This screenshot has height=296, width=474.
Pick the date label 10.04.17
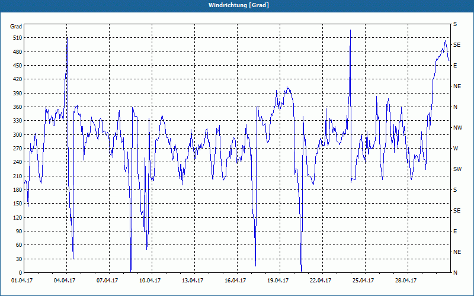(150, 281)
